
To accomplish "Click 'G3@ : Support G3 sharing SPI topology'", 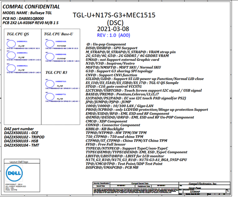I will tap(119, 71).
